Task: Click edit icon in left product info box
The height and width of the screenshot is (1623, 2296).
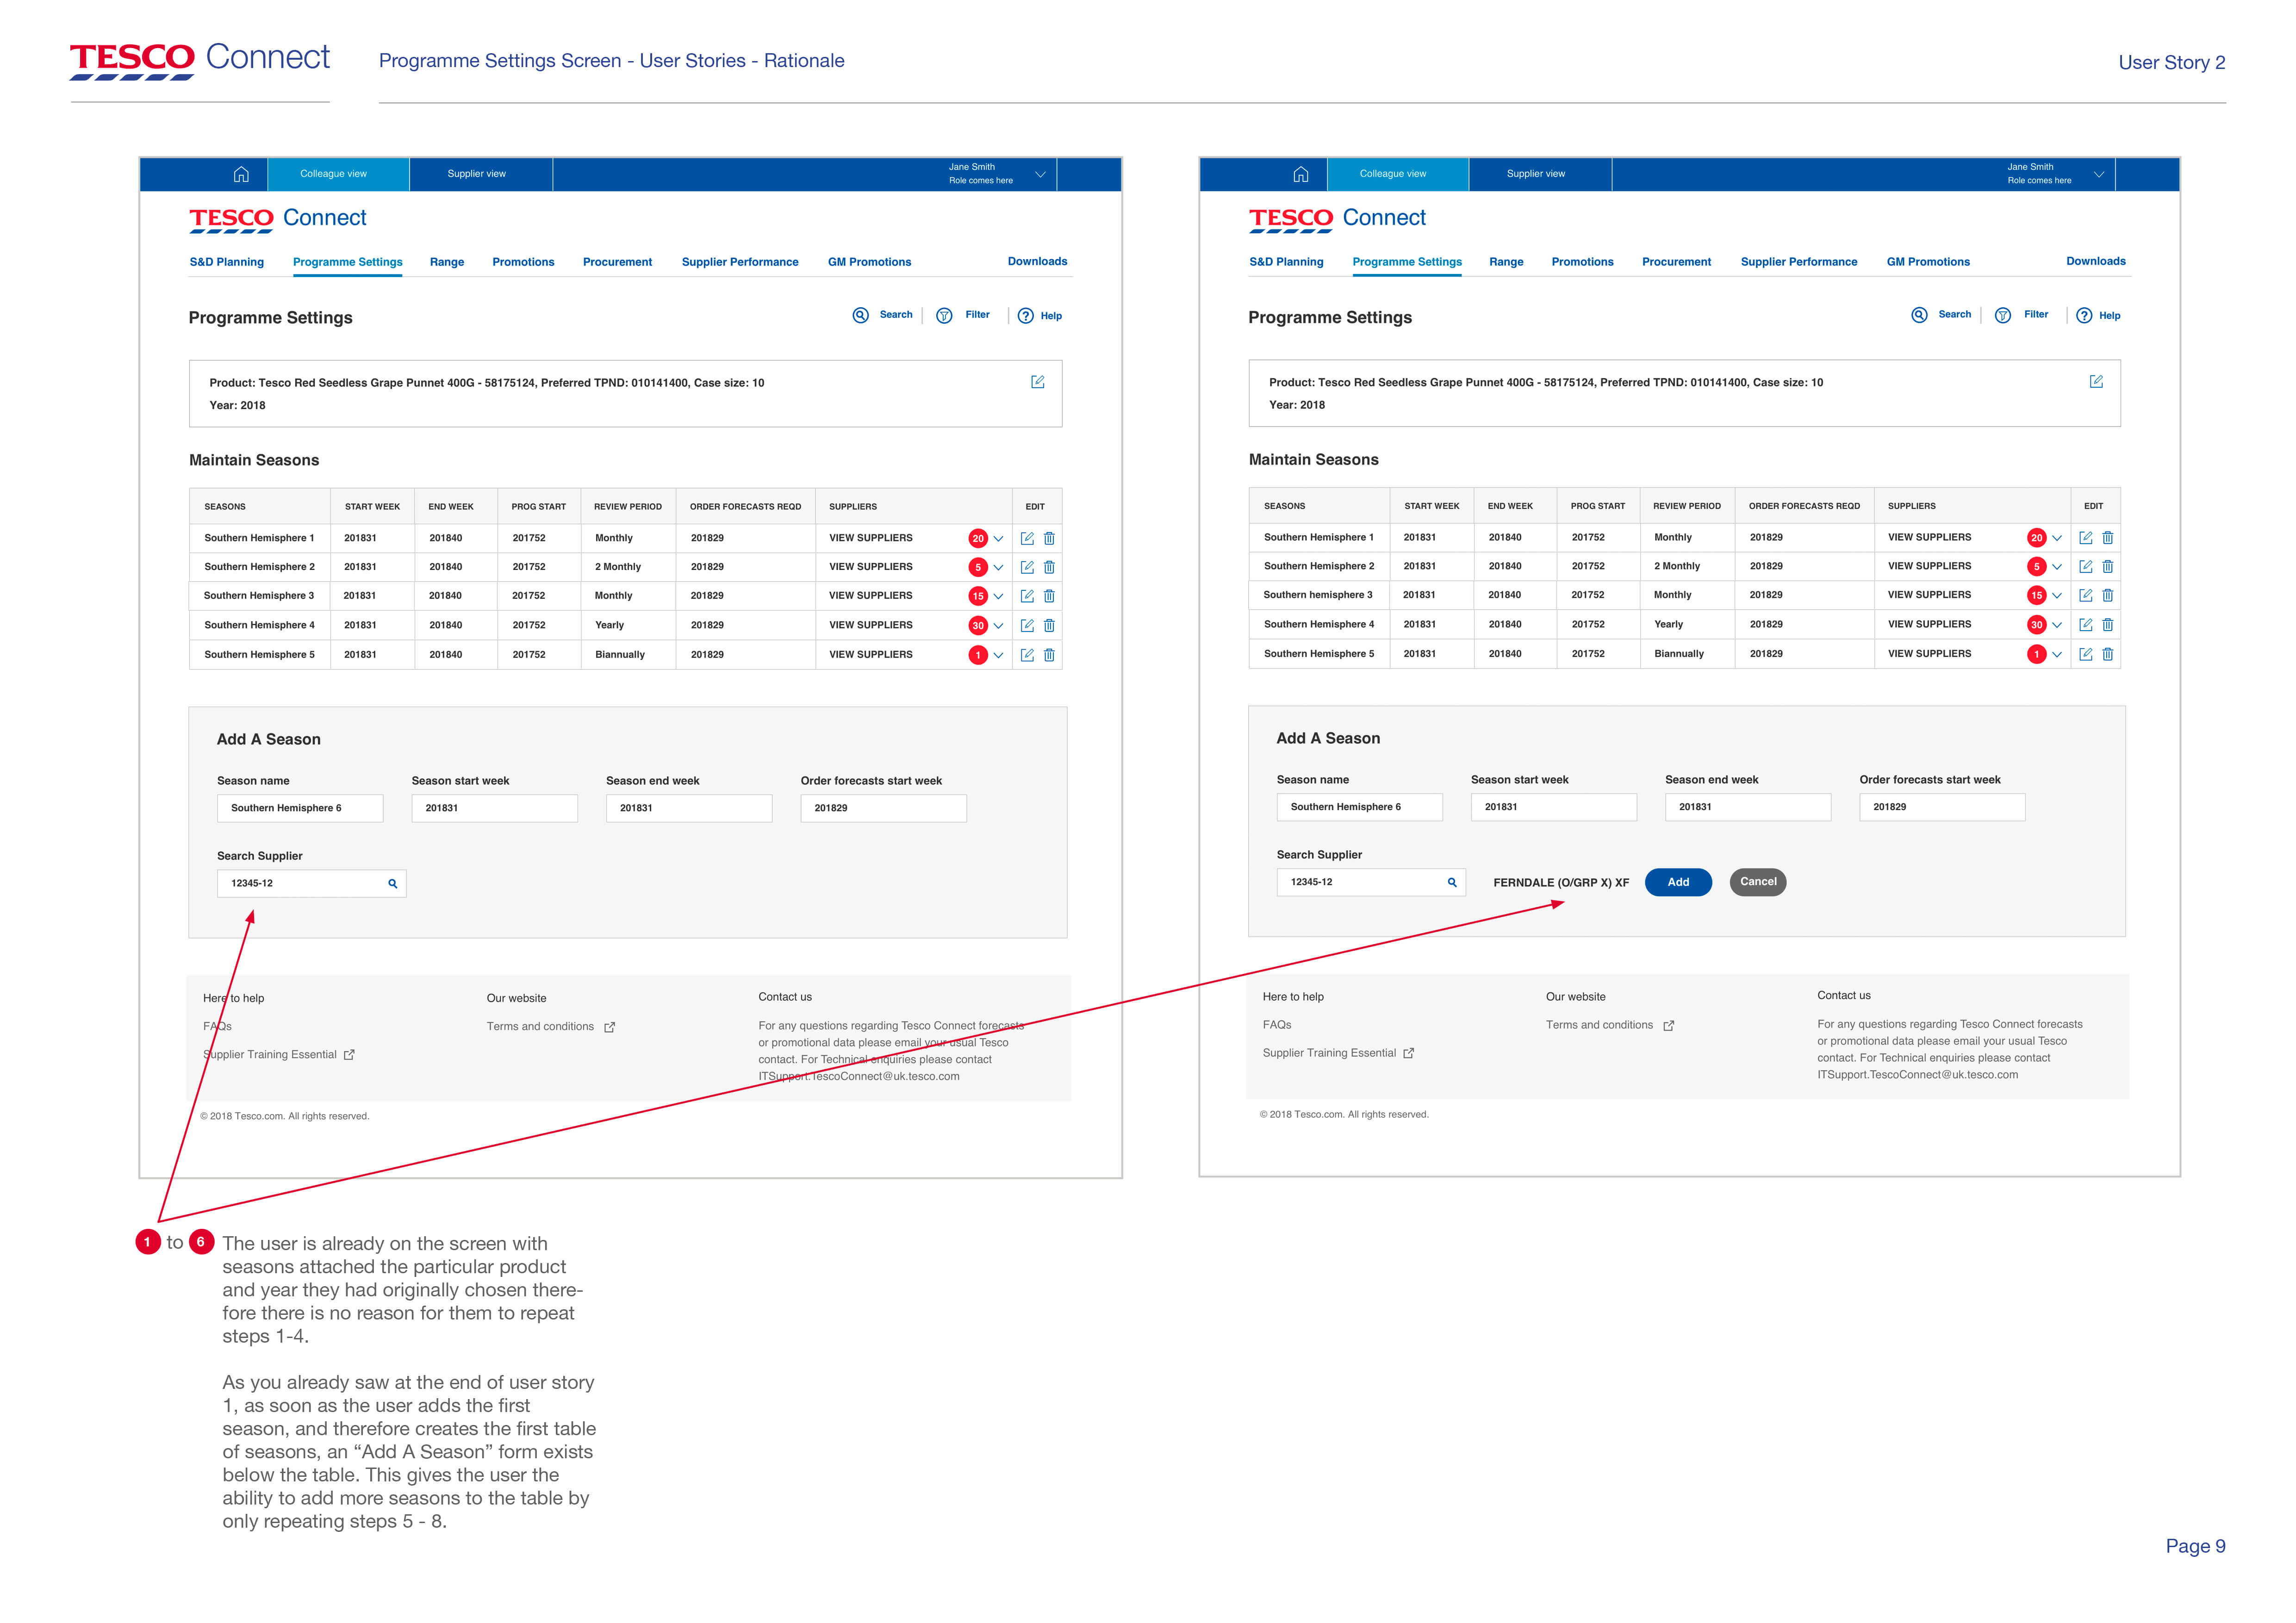Action: [x=1037, y=382]
